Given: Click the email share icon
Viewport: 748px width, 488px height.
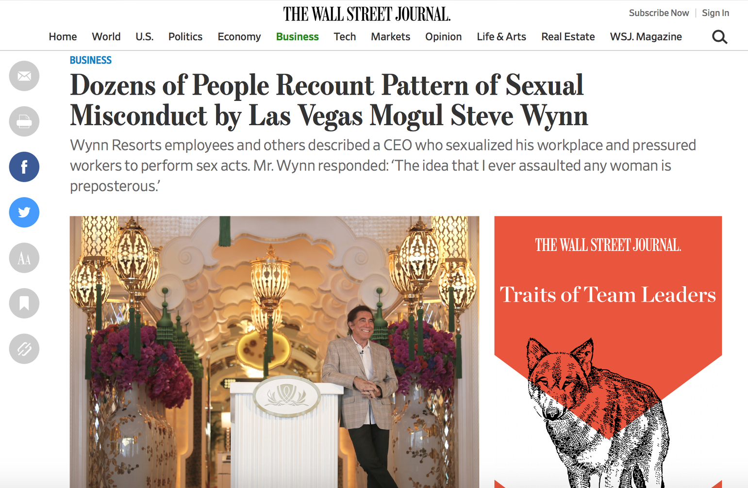Looking at the screenshot, I should click(x=24, y=76).
